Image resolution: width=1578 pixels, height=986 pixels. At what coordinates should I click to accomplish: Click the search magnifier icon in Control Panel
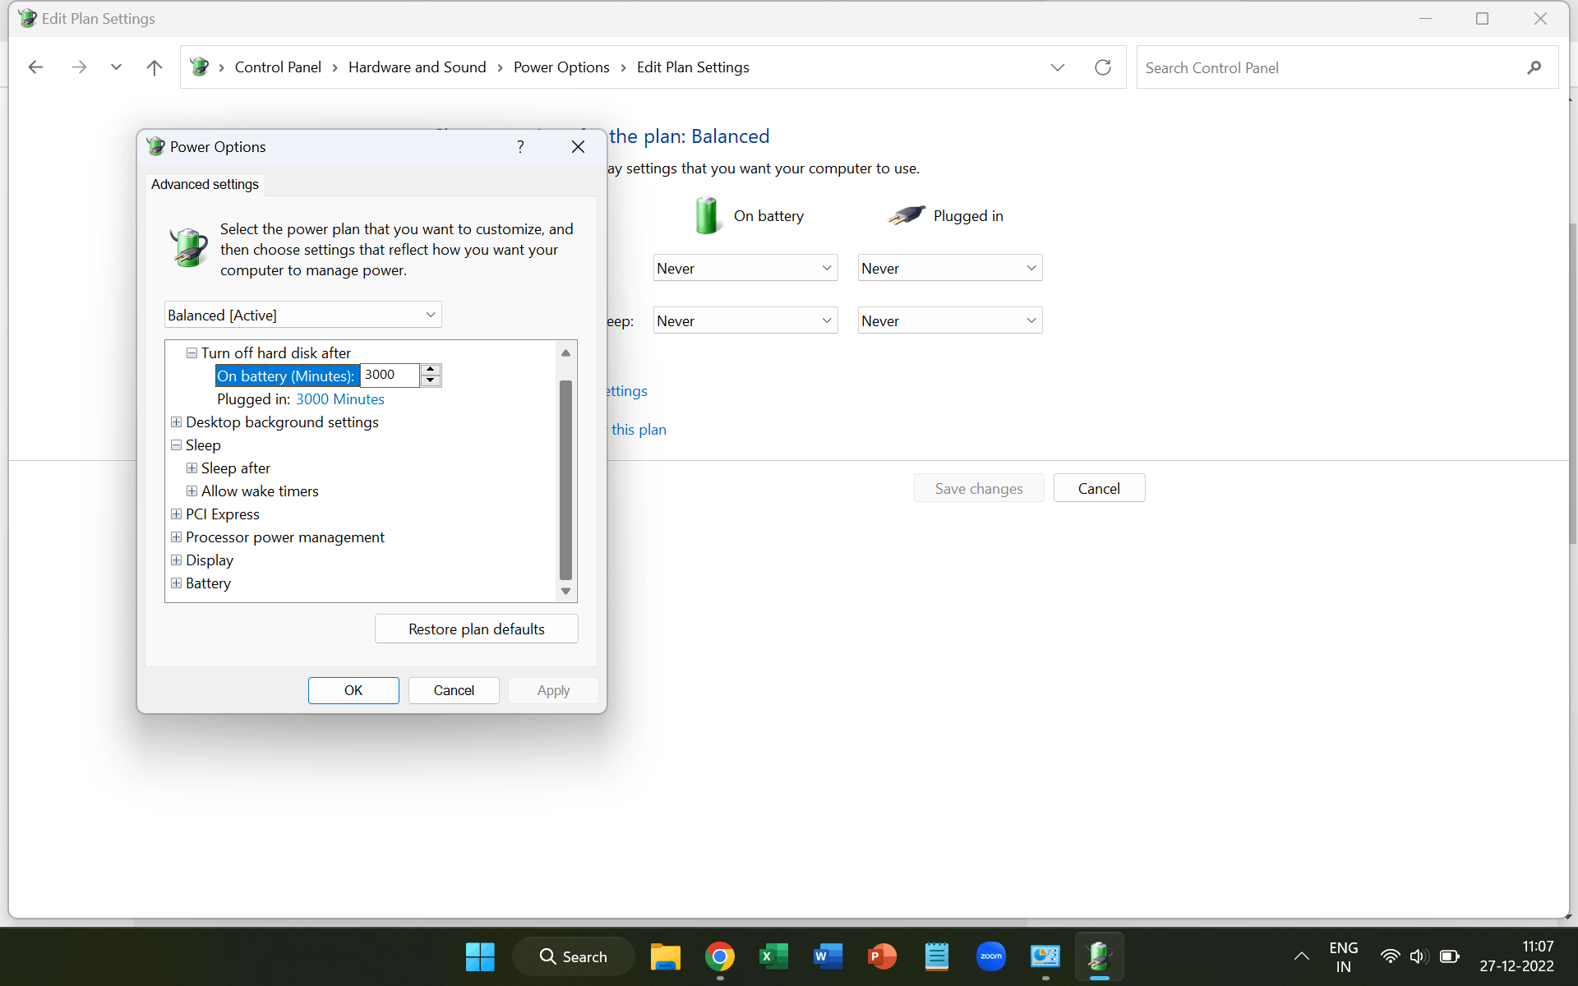[1534, 67]
